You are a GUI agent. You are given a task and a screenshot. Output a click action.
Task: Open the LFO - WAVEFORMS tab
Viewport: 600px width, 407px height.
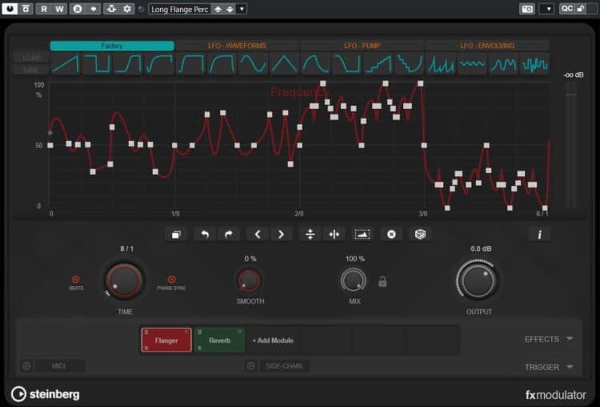click(x=238, y=46)
